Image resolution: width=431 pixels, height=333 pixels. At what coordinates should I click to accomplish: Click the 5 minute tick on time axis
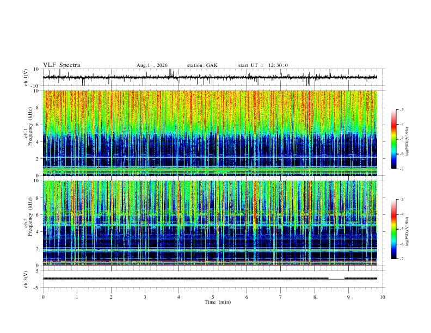tap(213, 297)
